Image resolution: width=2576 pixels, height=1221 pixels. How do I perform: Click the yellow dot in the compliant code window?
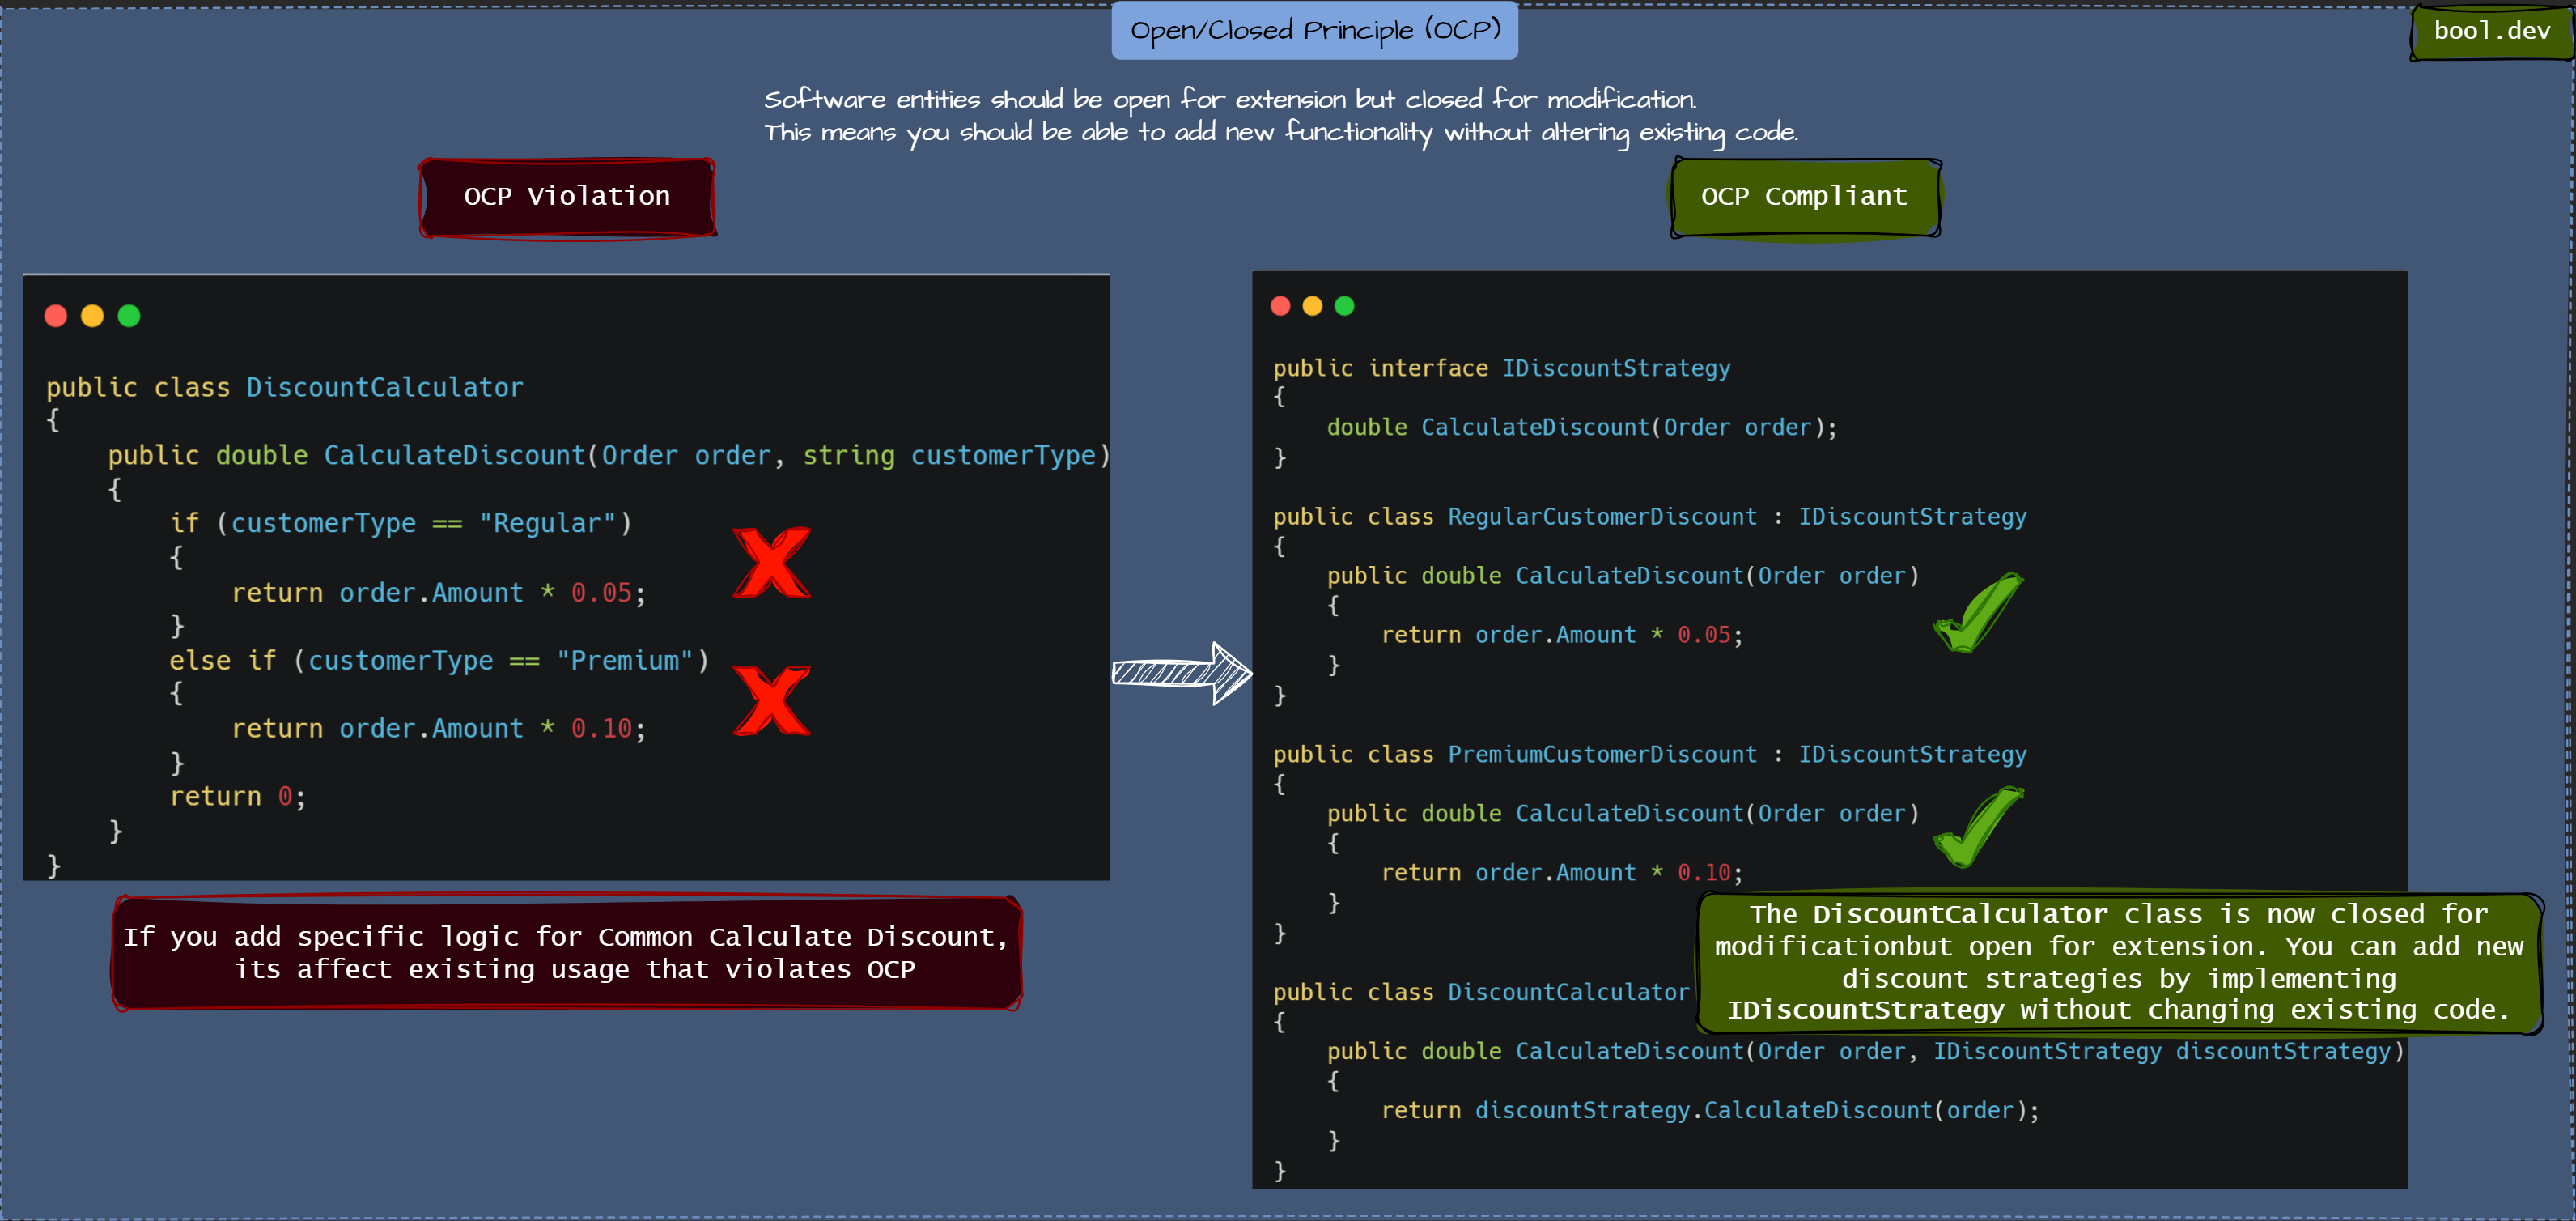point(1313,306)
